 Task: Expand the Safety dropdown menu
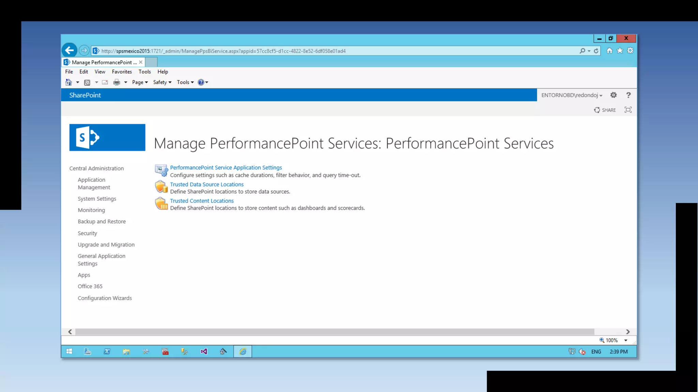[x=162, y=82]
